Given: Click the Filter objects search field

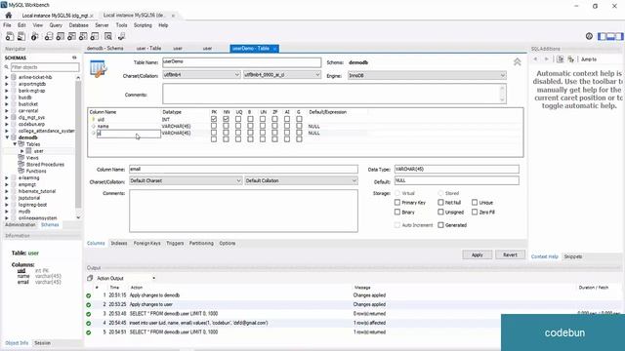Looking at the screenshot, I should pos(45,67).
